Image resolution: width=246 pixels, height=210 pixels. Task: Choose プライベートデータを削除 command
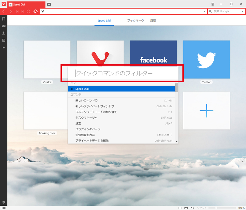click(x=121, y=141)
